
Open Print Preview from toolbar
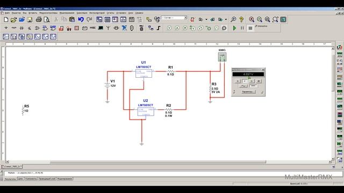coord(47,20)
